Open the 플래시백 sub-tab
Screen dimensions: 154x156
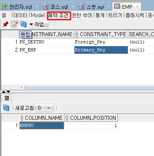point(135,15)
